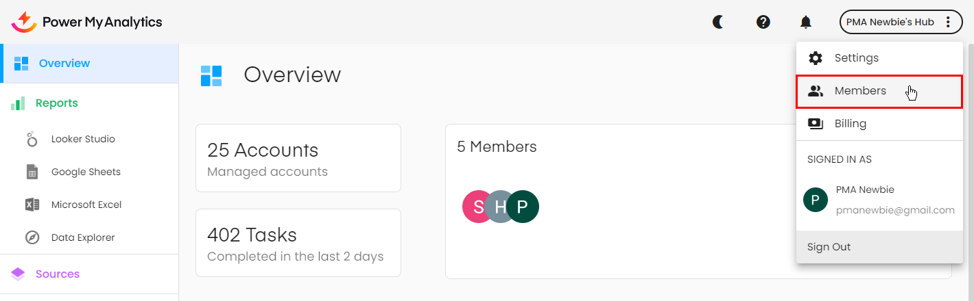The height and width of the screenshot is (301, 974).
Task: Open Google Sheets reports
Action: tap(85, 172)
